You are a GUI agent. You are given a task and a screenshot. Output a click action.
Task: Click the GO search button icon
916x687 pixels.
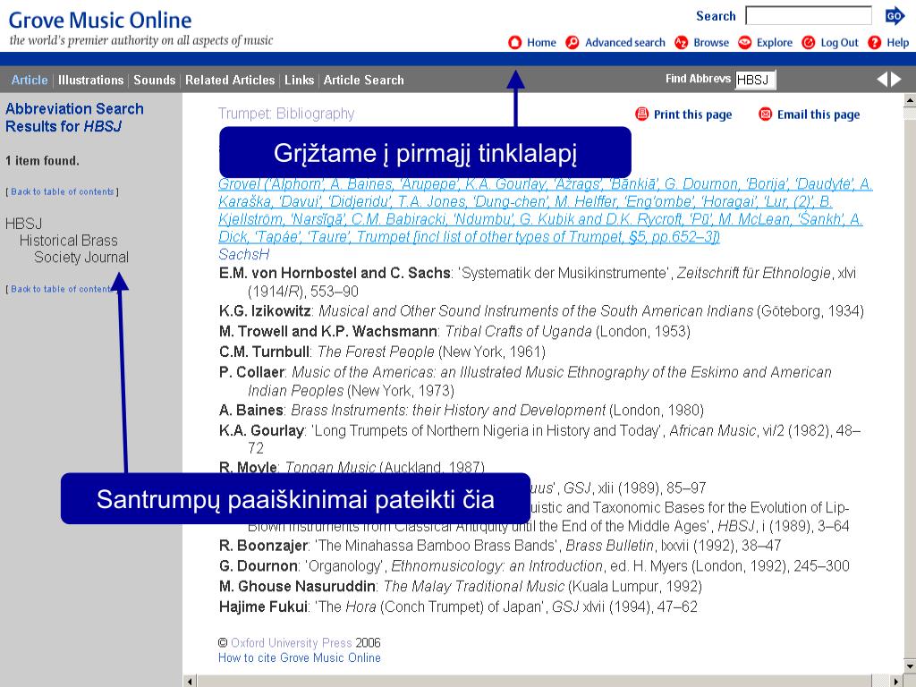pos(895,16)
